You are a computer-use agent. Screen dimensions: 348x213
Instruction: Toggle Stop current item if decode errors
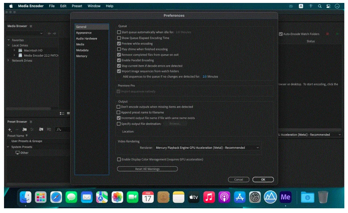tap(119, 66)
